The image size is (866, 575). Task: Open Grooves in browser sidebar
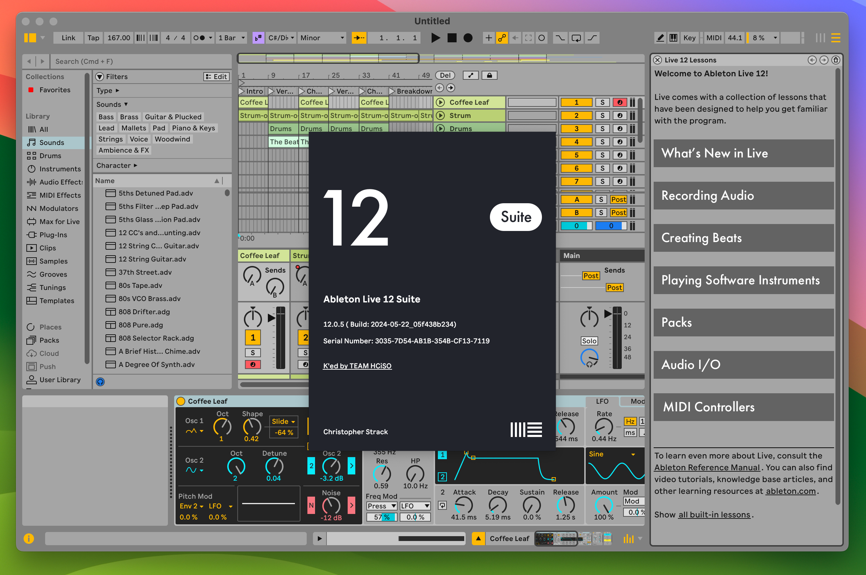53,275
